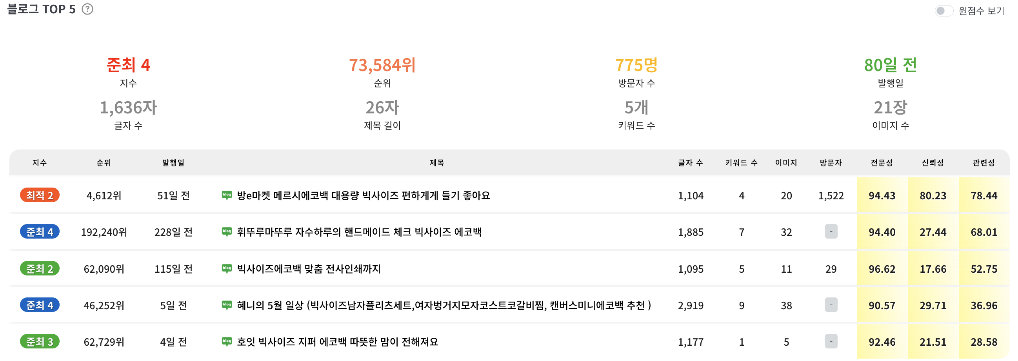Click the help icon beside 블로그 TOP 5
Screen dimensions: 1018x361
click(87, 9)
